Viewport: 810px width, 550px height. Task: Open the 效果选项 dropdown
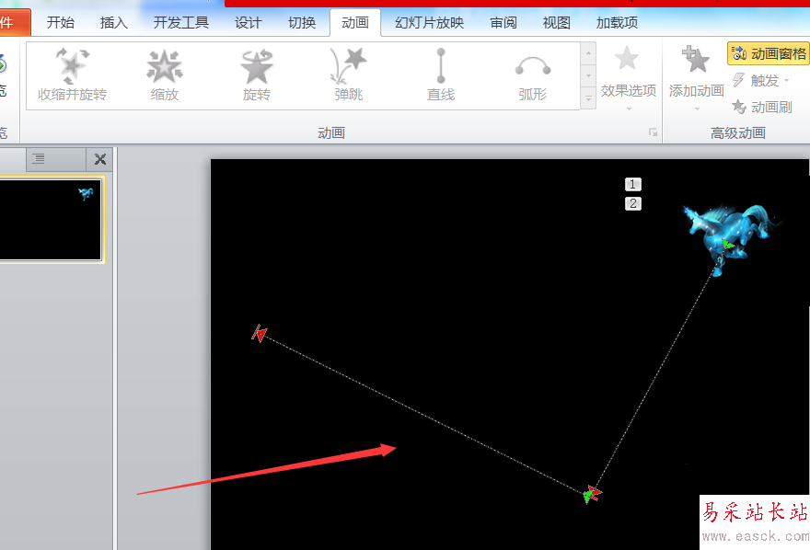tap(628, 78)
